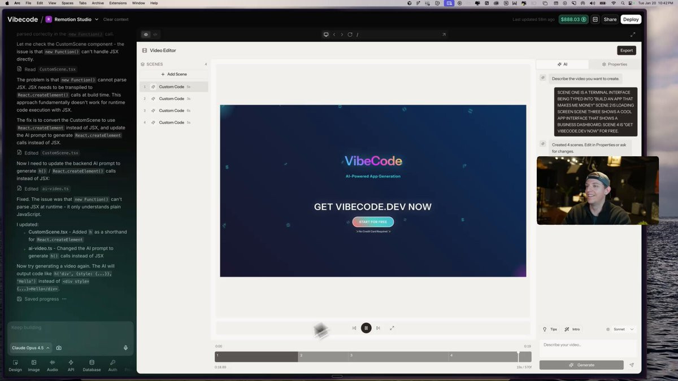This screenshot has width=678, height=381.
Task: Select scene 3 Custom Code
Action: coord(174,111)
